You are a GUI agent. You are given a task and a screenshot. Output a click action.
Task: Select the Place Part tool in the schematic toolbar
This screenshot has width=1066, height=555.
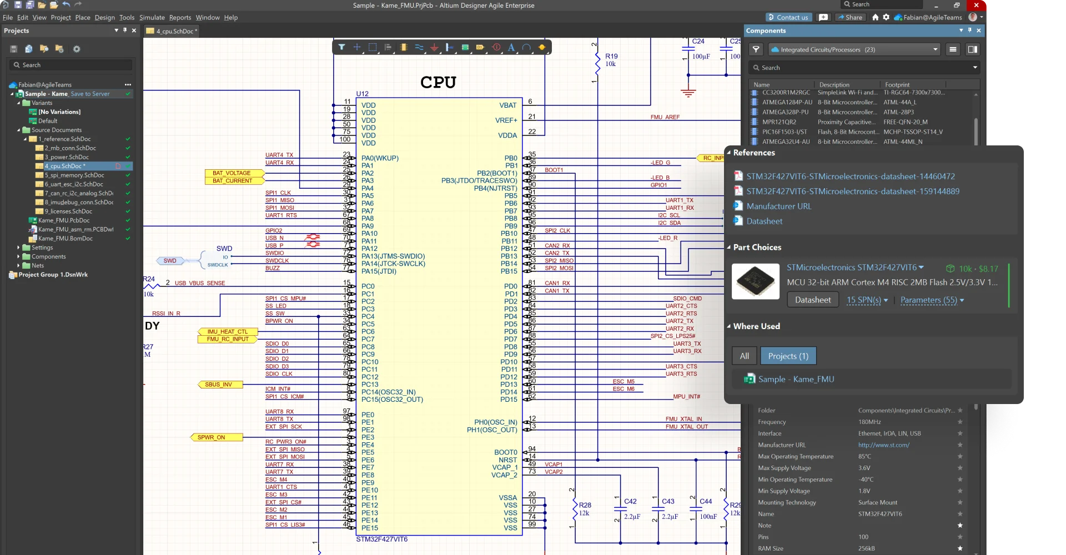tap(404, 48)
